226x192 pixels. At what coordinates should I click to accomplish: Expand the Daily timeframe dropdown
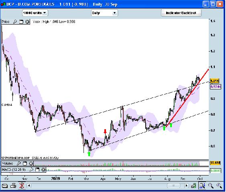coord(104,13)
